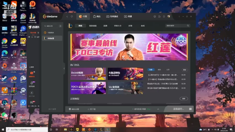Open the Doinb预测 news card
The width and height of the screenshot is (235, 132).
(88, 74)
